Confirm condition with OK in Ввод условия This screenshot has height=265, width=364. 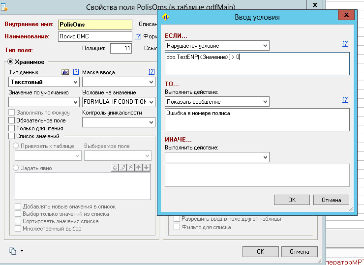(292, 200)
